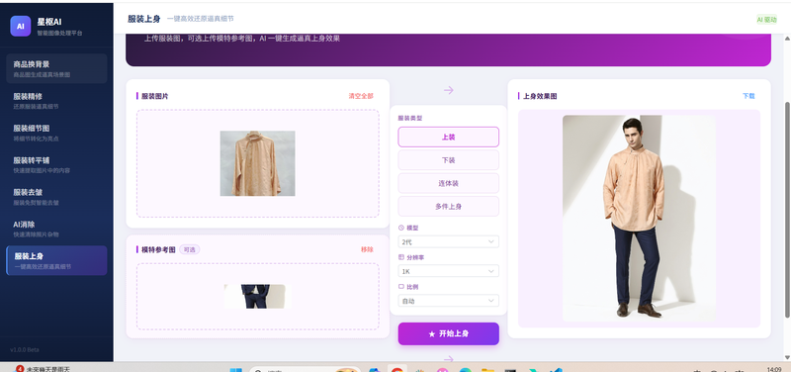Screen dimensions: 791x372
Task: Open the peach shirt garment thumbnail
Action: [257, 163]
